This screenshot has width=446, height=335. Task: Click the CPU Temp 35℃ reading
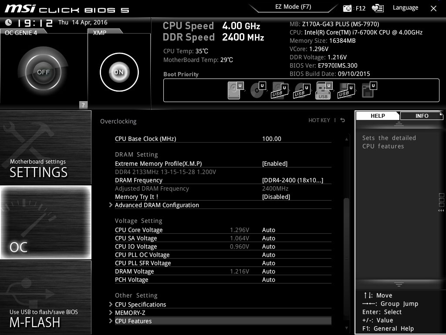point(186,51)
